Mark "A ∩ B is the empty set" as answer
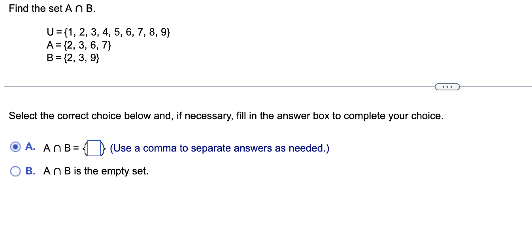The image size is (532, 236). point(15,170)
